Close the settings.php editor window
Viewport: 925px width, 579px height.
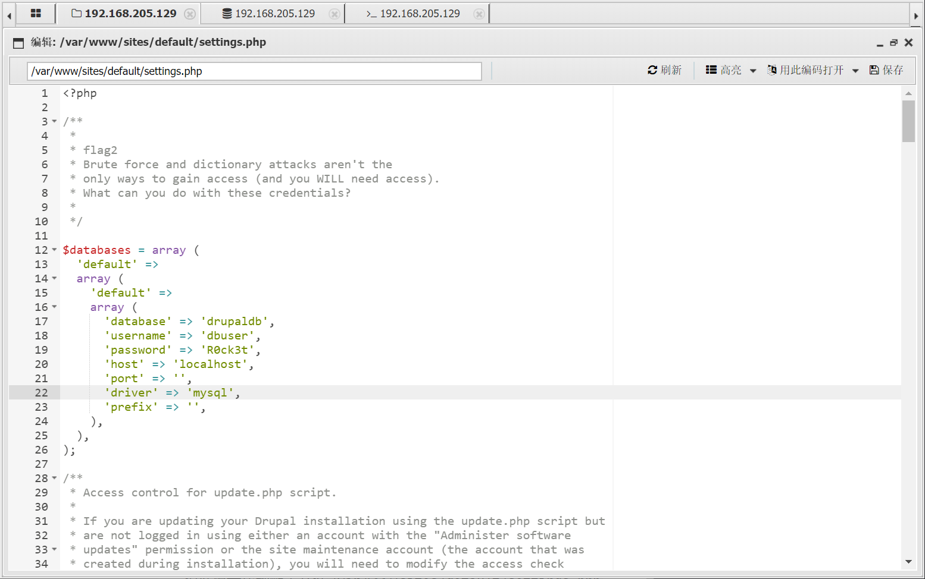908,43
